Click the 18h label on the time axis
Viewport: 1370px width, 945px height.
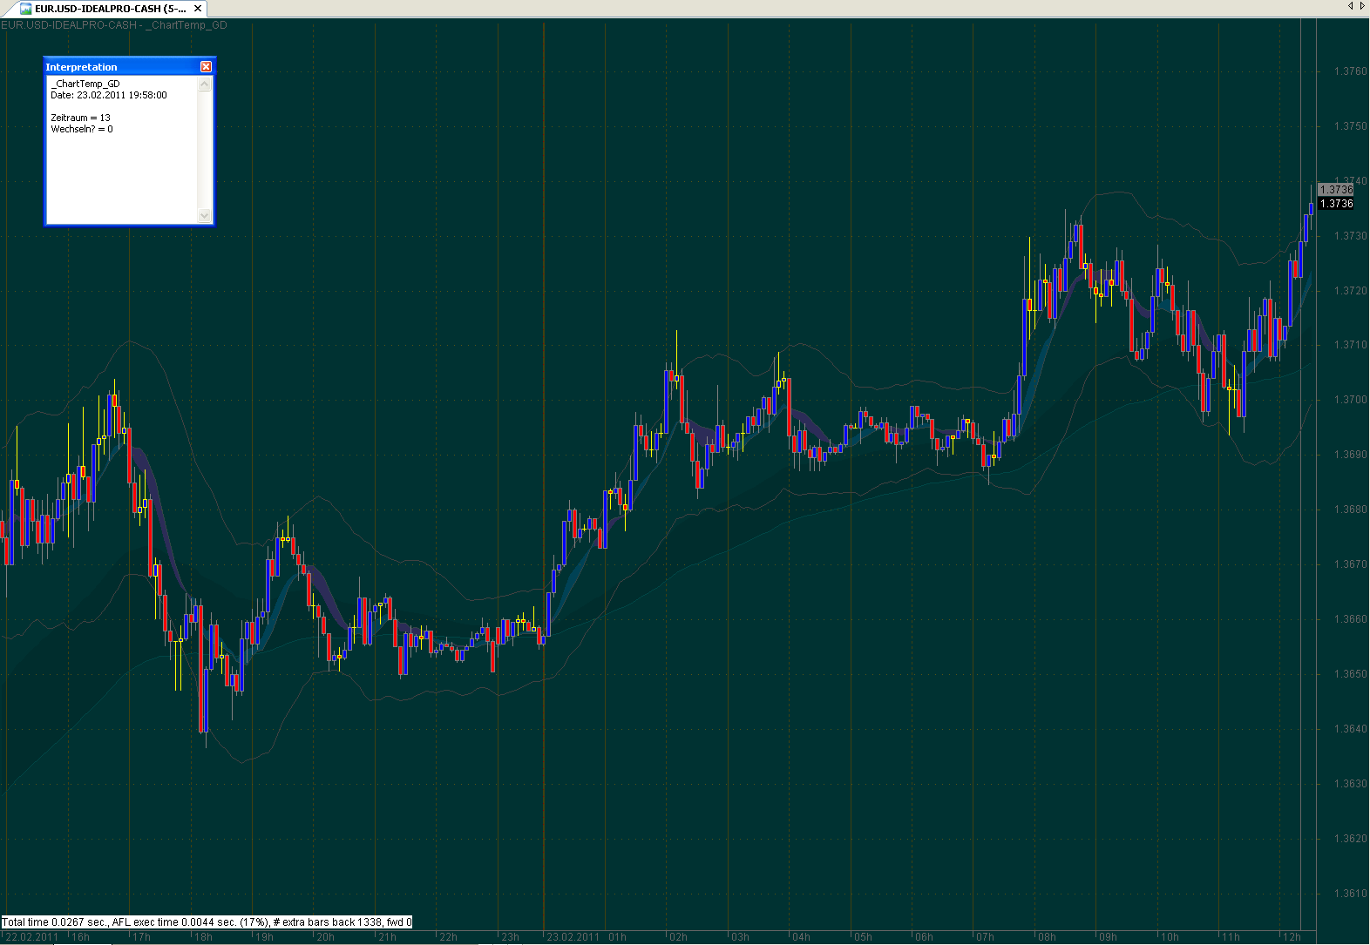pyautogui.click(x=204, y=937)
